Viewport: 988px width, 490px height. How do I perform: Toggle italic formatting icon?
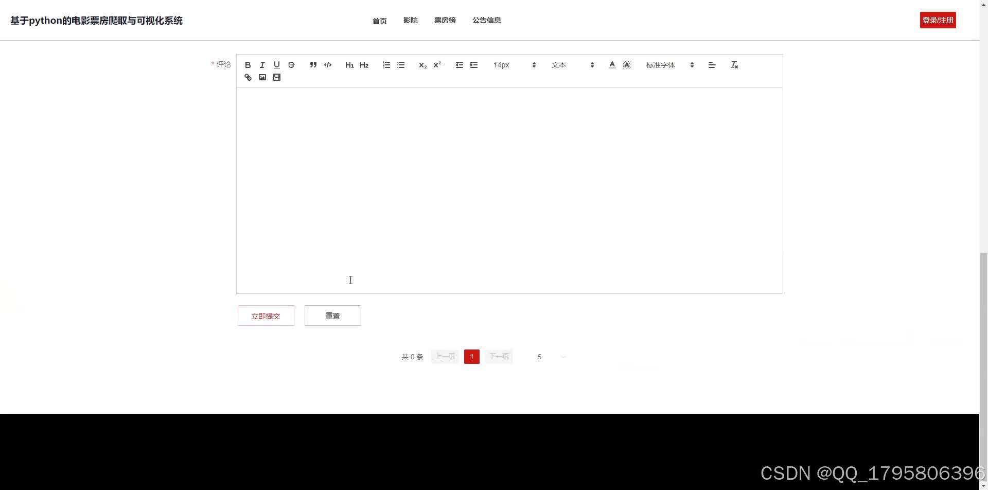point(262,65)
